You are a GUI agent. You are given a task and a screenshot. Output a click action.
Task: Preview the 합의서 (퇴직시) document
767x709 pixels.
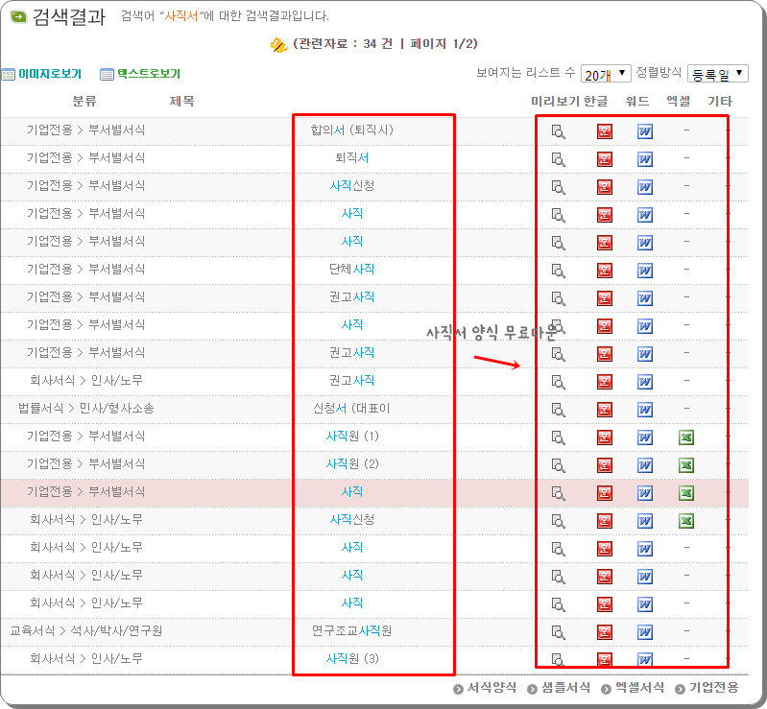coord(558,131)
